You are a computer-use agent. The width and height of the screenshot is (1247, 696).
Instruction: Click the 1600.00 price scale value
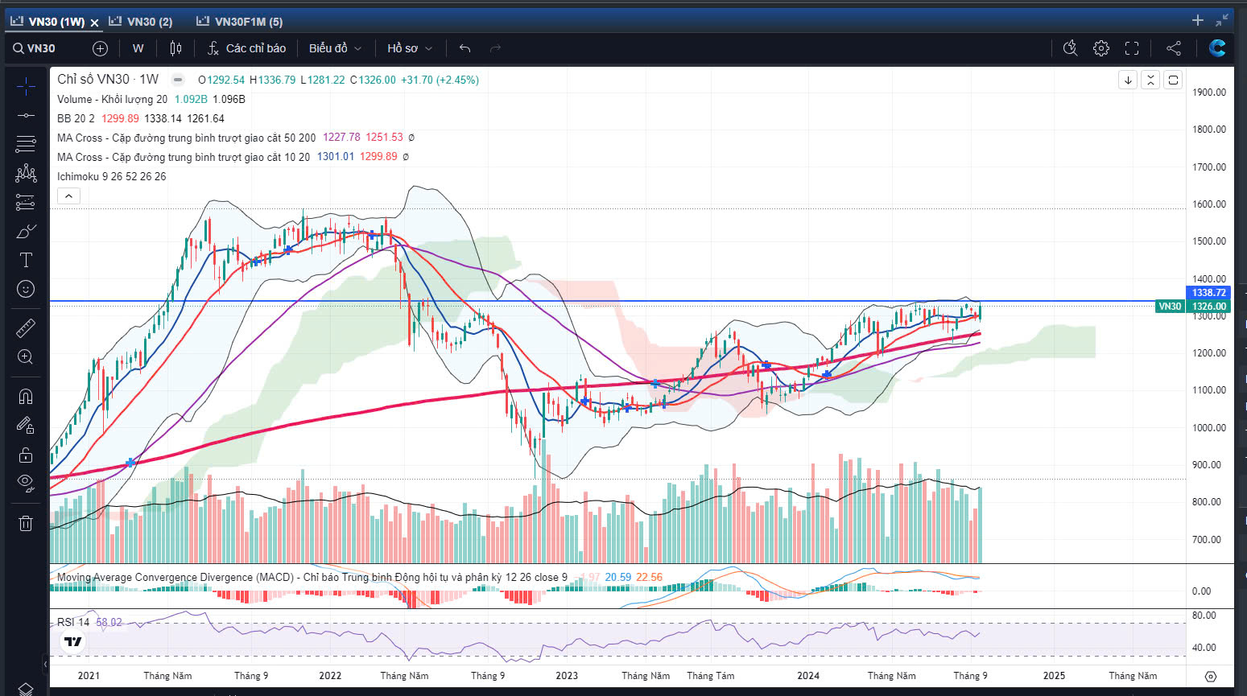click(x=1209, y=204)
